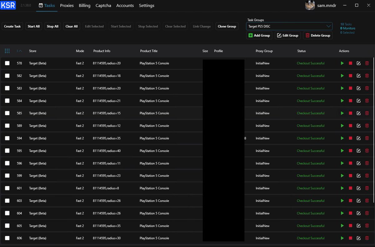Edit task 582 via pencil icon
Image resolution: width=375 pixels, height=247 pixels.
pyautogui.click(x=359, y=76)
